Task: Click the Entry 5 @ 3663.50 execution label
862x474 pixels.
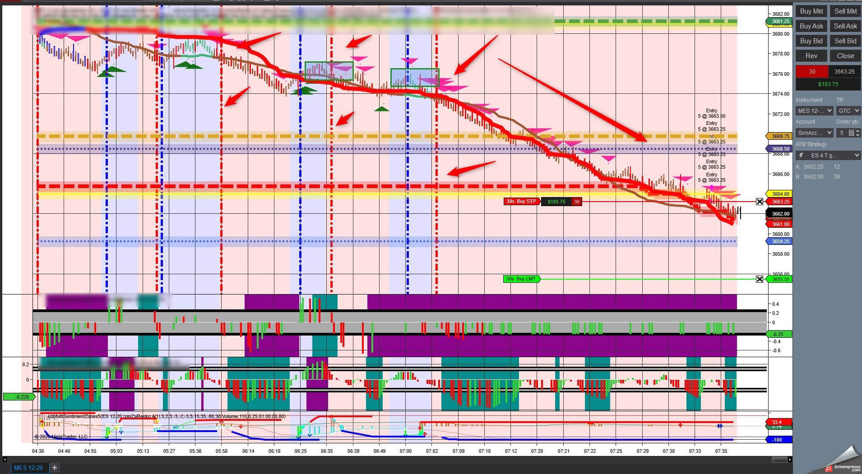Action: [x=712, y=113]
